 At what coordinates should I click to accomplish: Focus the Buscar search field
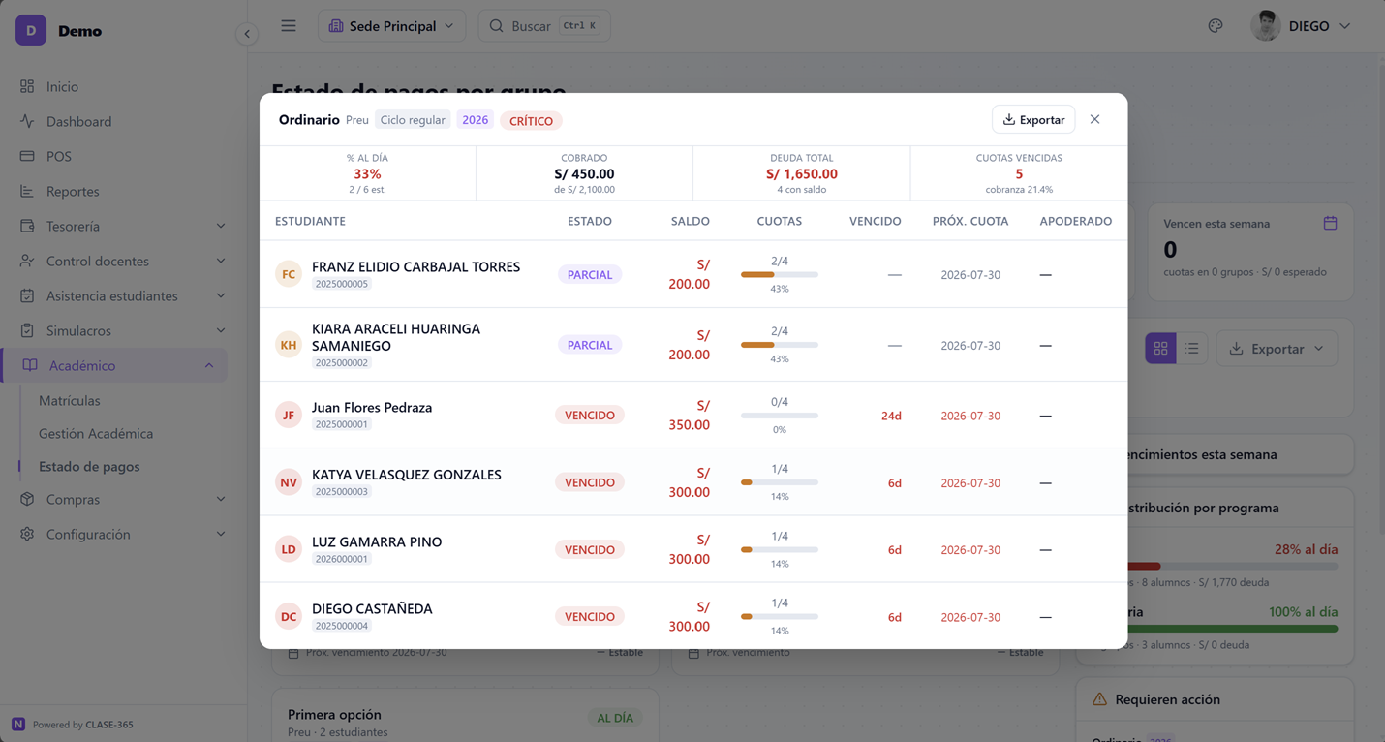[x=544, y=26]
